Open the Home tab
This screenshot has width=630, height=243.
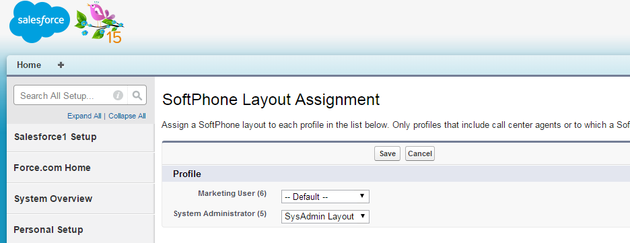(29, 65)
